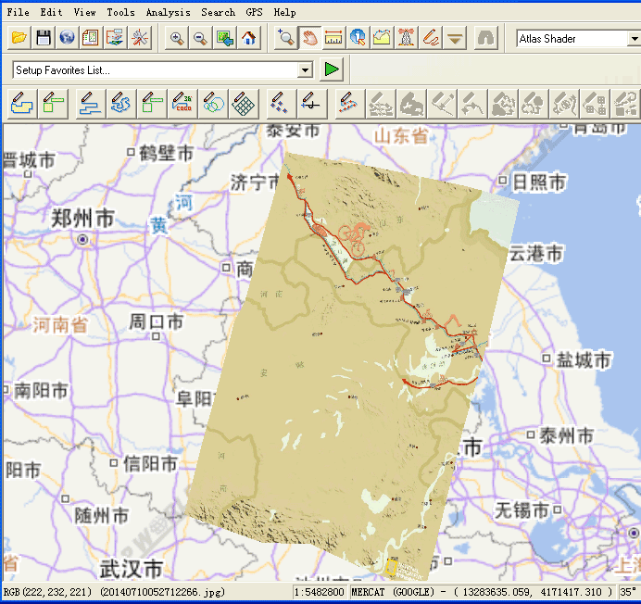Click the 随州市 city label on map
Image resolution: width=641 pixels, height=604 pixels.
(101, 515)
